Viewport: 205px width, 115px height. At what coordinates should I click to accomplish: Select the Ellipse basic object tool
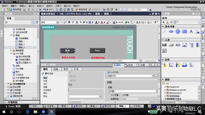pyautogui.click(x=171, y=31)
